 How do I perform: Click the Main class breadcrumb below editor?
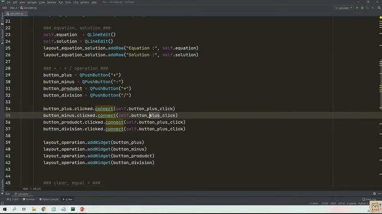coord(25,188)
